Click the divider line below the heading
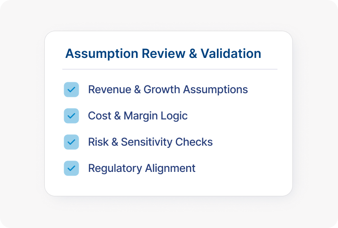This screenshot has height=228, width=338. point(169,69)
